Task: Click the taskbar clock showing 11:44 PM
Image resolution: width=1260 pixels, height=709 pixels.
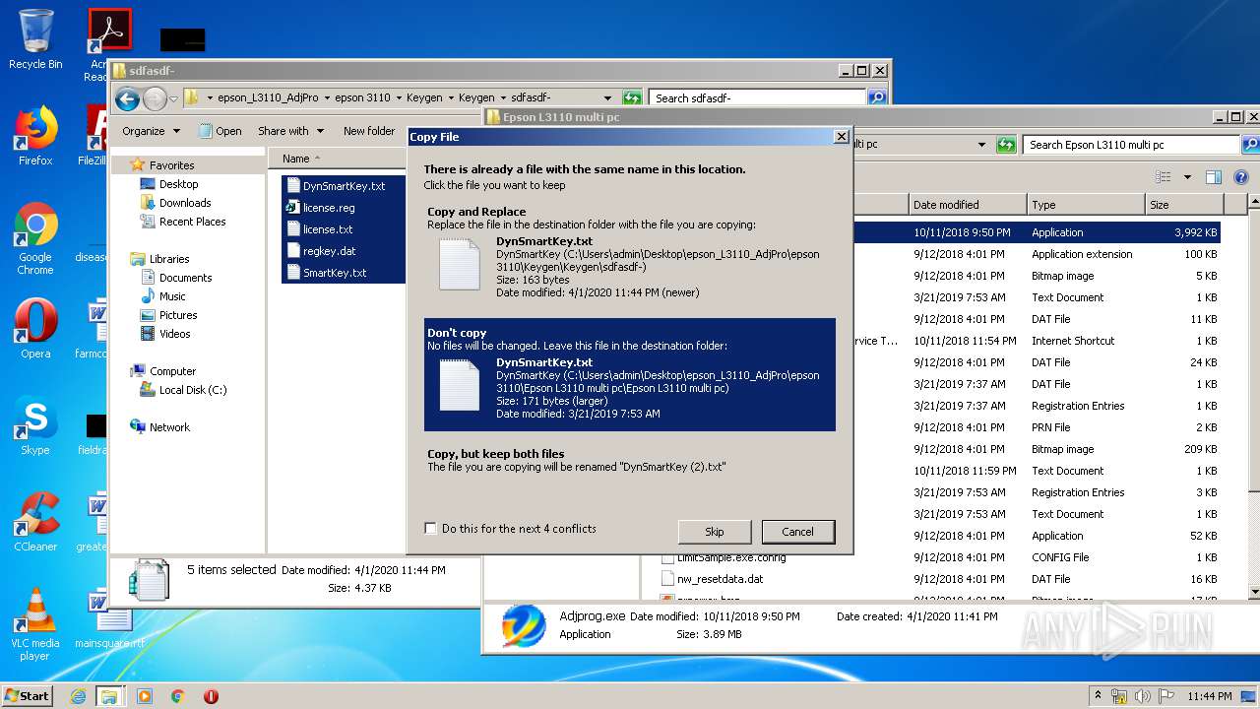Action: (1209, 696)
